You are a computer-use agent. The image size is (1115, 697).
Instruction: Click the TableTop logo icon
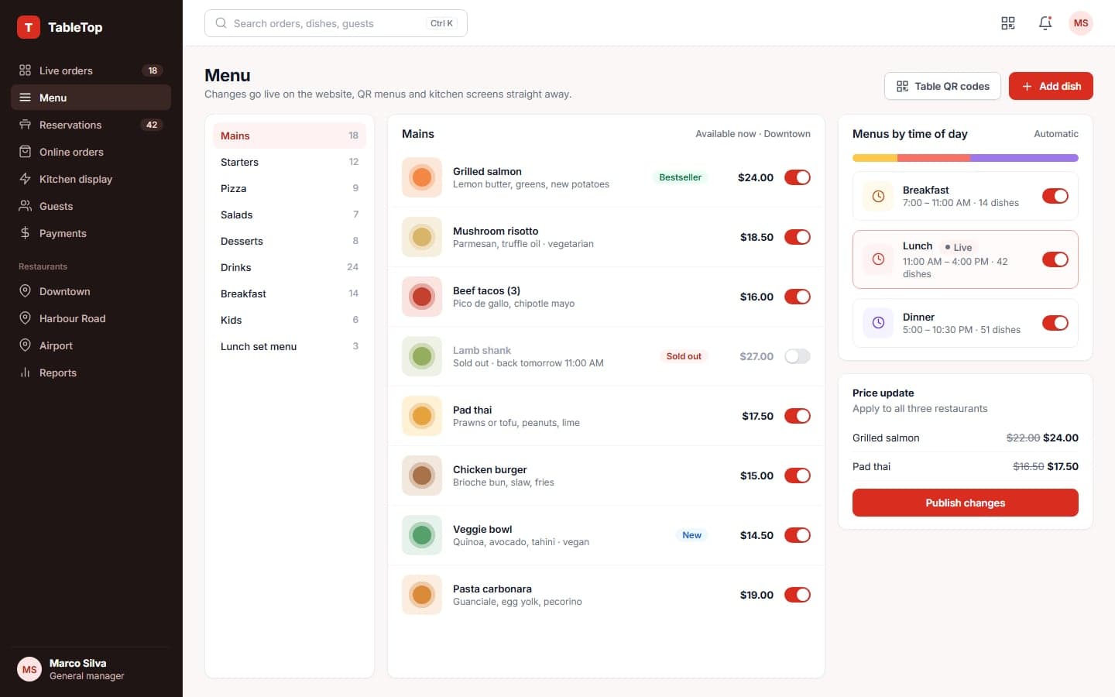click(29, 27)
